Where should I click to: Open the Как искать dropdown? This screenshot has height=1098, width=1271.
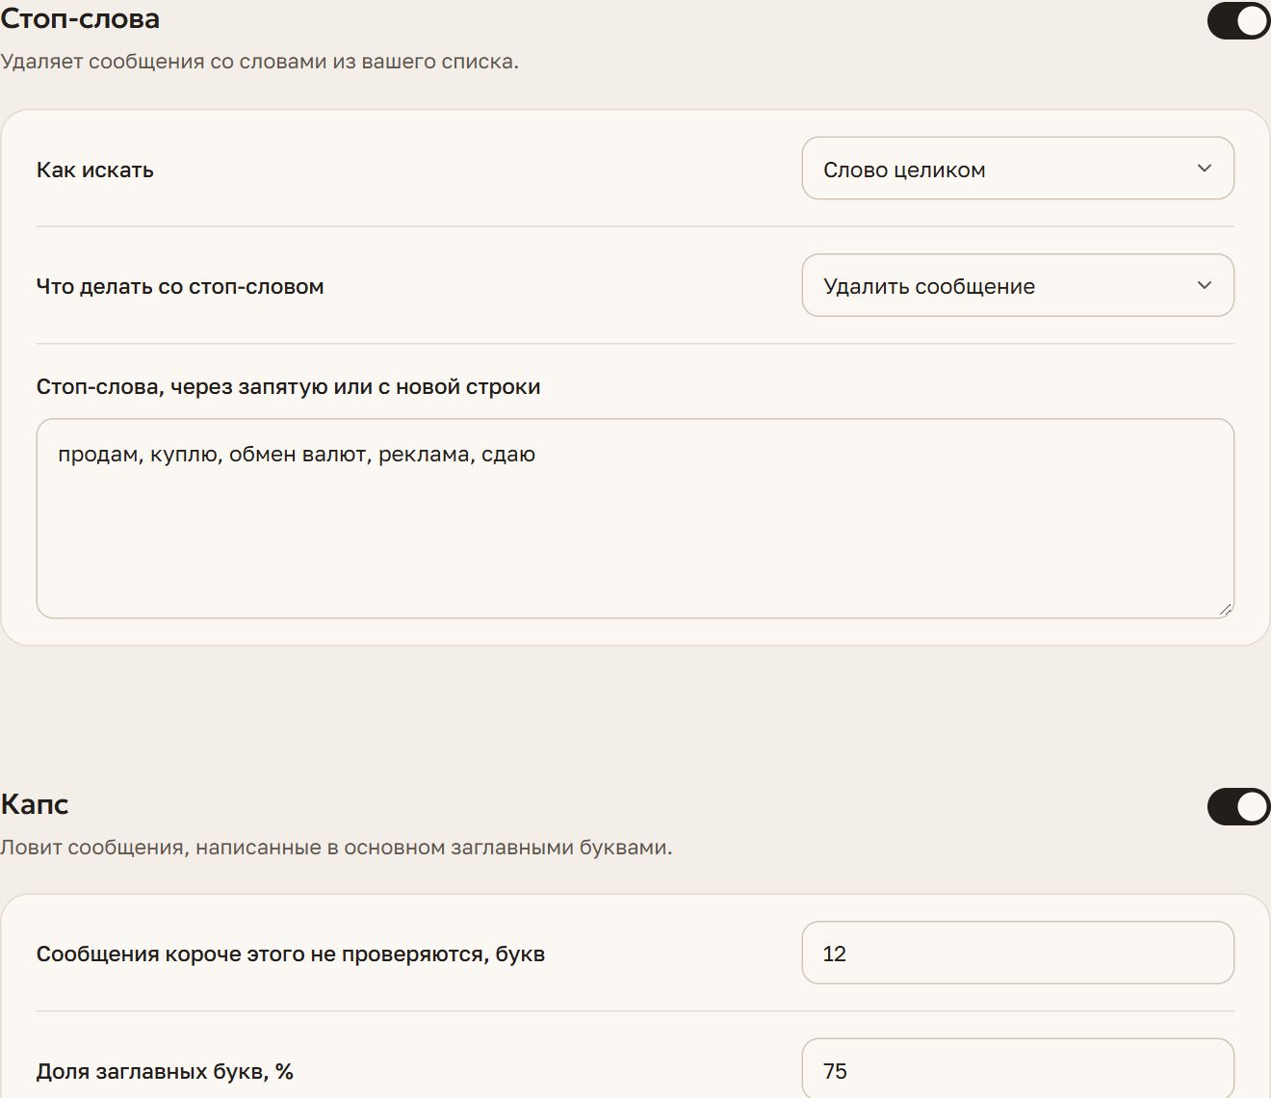[x=1018, y=169]
